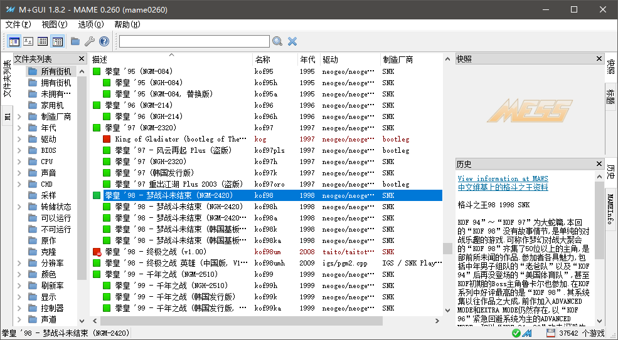Click the green check status bar icon
The image size is (618, 340).
tap(516, 333)
